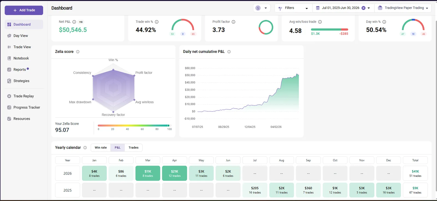Screen dimensions: 437x201
Task: Click the 118 trades count badge
Action: point(81,22)
